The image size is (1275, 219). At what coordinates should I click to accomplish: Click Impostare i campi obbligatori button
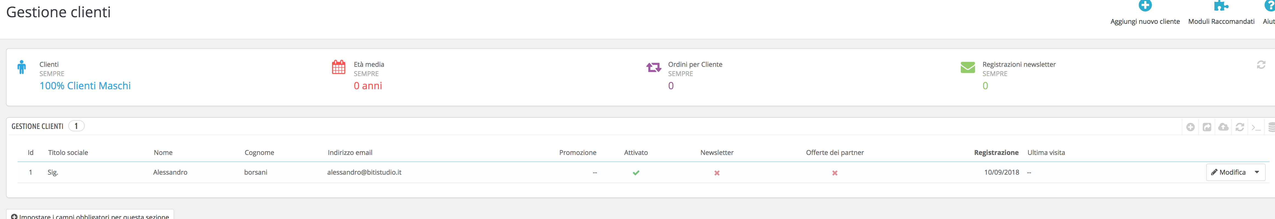coord(90,216)
